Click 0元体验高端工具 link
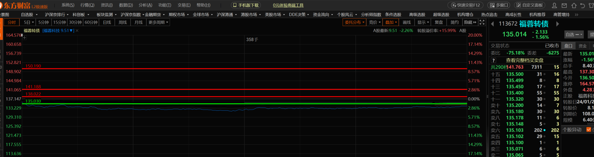This screenshot has height=157, width=594. [288, 5]
